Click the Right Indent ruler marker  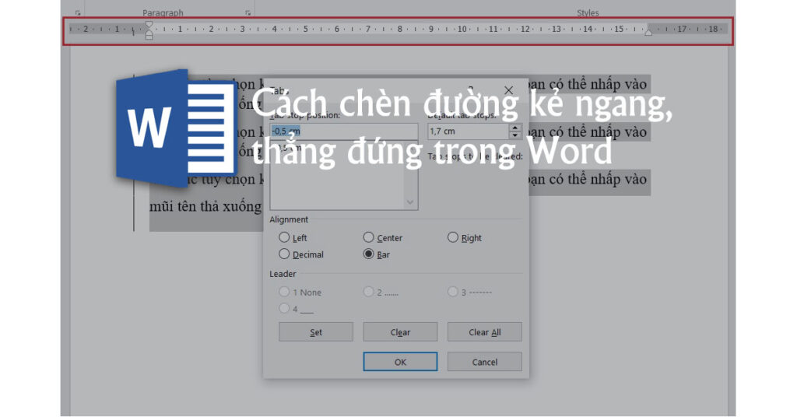648,32
